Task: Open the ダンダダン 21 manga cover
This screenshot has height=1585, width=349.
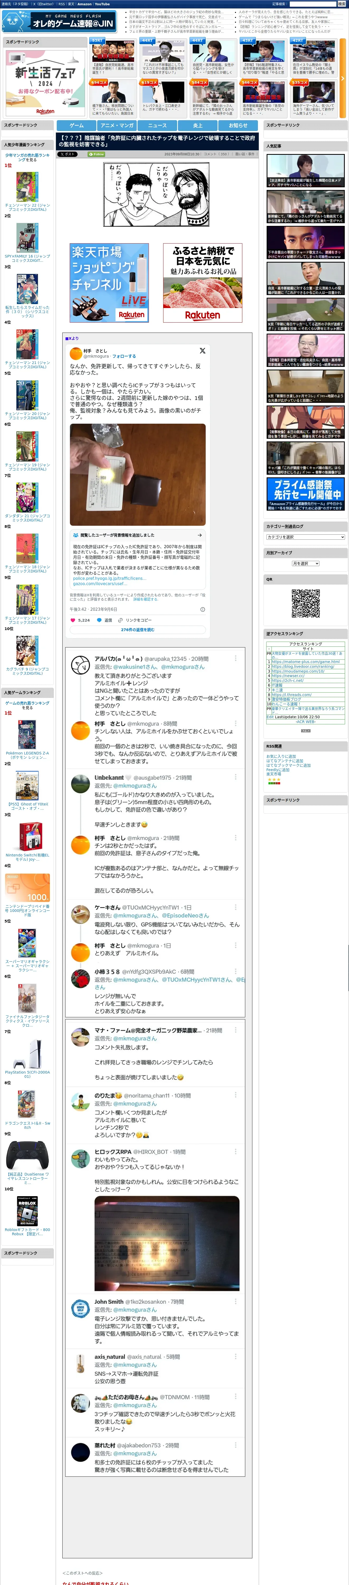Action: tap(27, 497)
